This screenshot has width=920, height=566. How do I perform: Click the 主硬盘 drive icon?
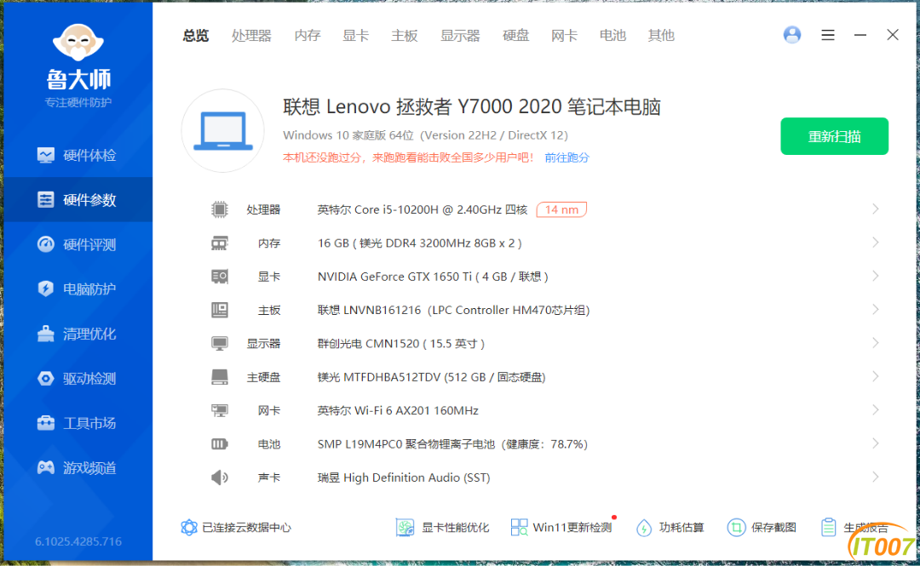[220, 377]
